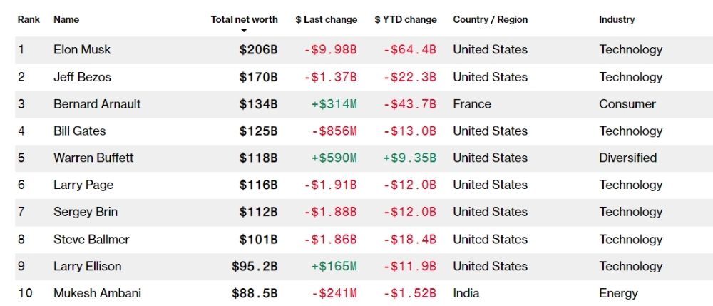This screenshot has width=713, height=306.
Task: Open Elon Musk's profile link
Action: point(82,49)
